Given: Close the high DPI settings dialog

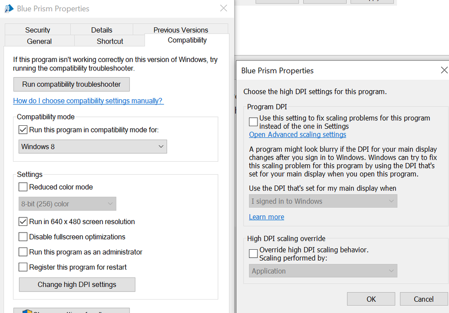Looking at the screenshot, I should coord(444,71).
